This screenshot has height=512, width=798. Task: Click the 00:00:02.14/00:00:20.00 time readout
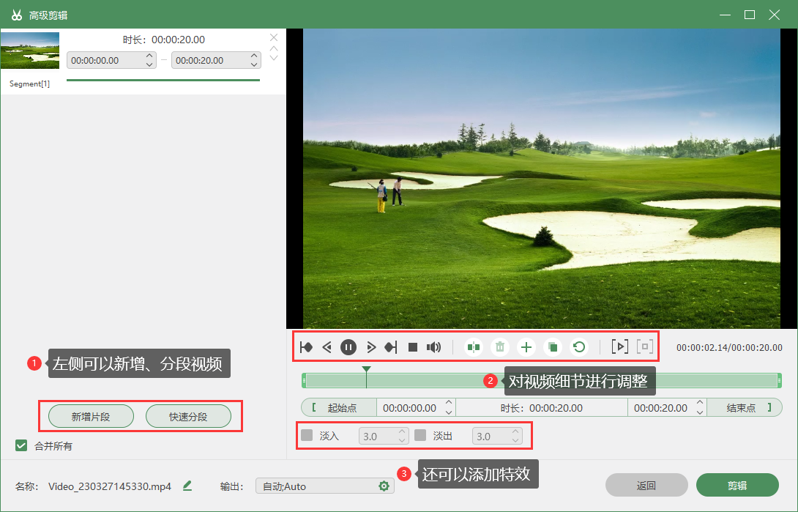[729, 348]
